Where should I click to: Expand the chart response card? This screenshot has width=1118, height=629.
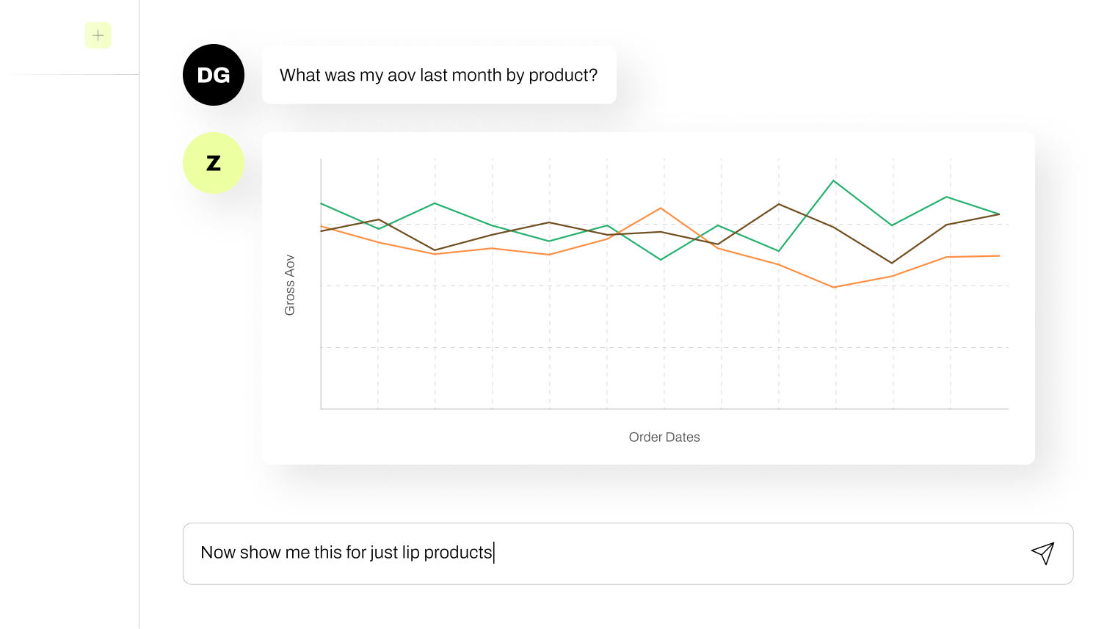pyautogui.click(x=649, y=298)
